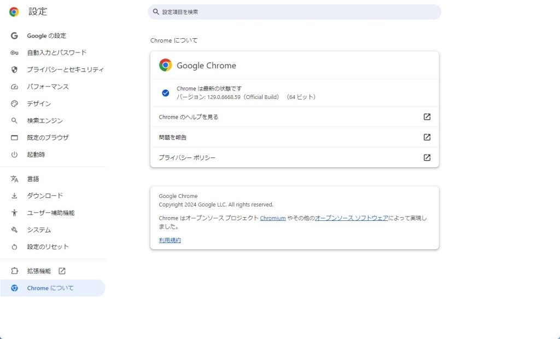Click the ユーザー補助機能 accessibility icon

15,213
